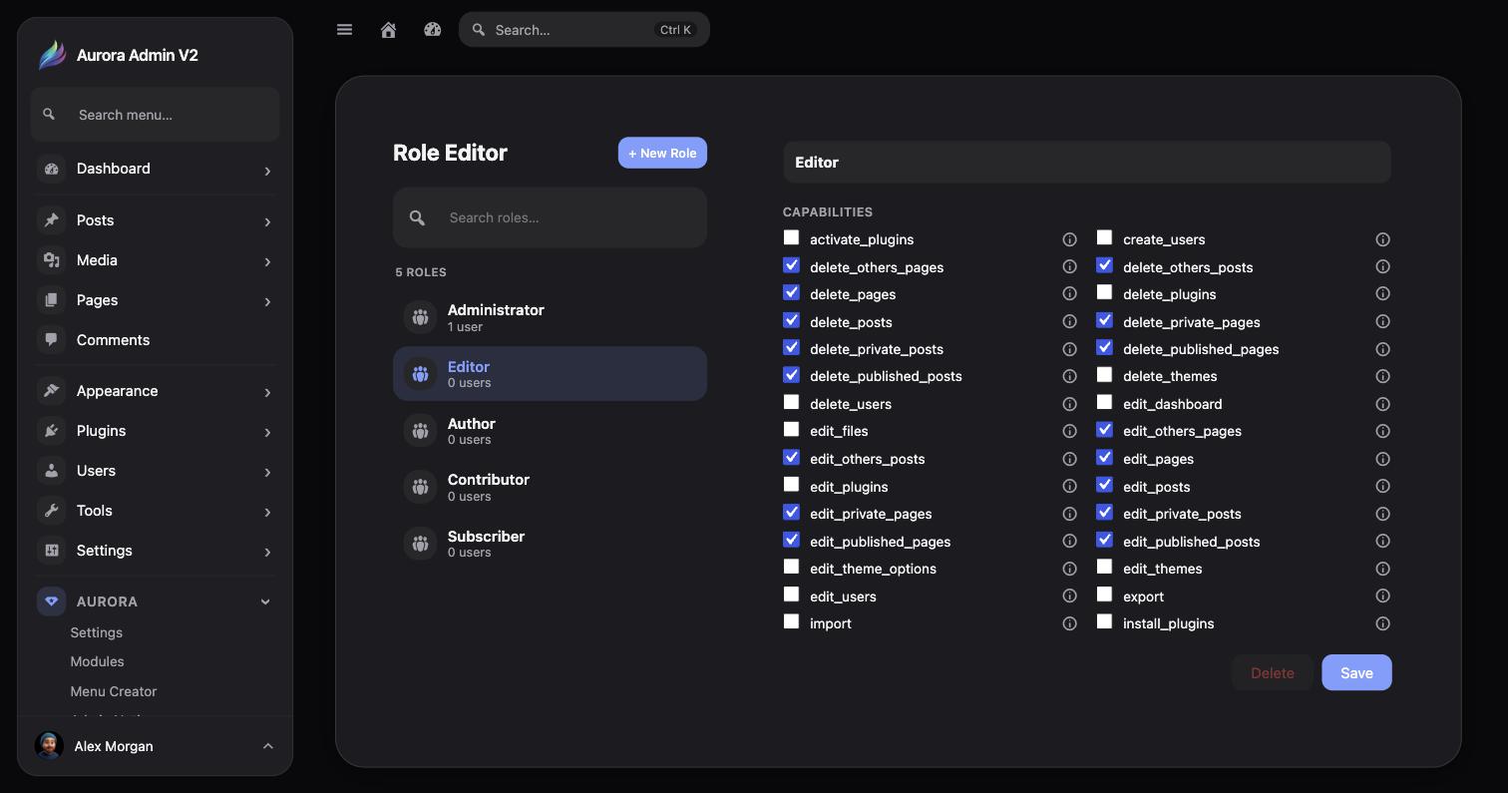
Task: Open Menu Creator under AURORA
Action: coord(114,691)
